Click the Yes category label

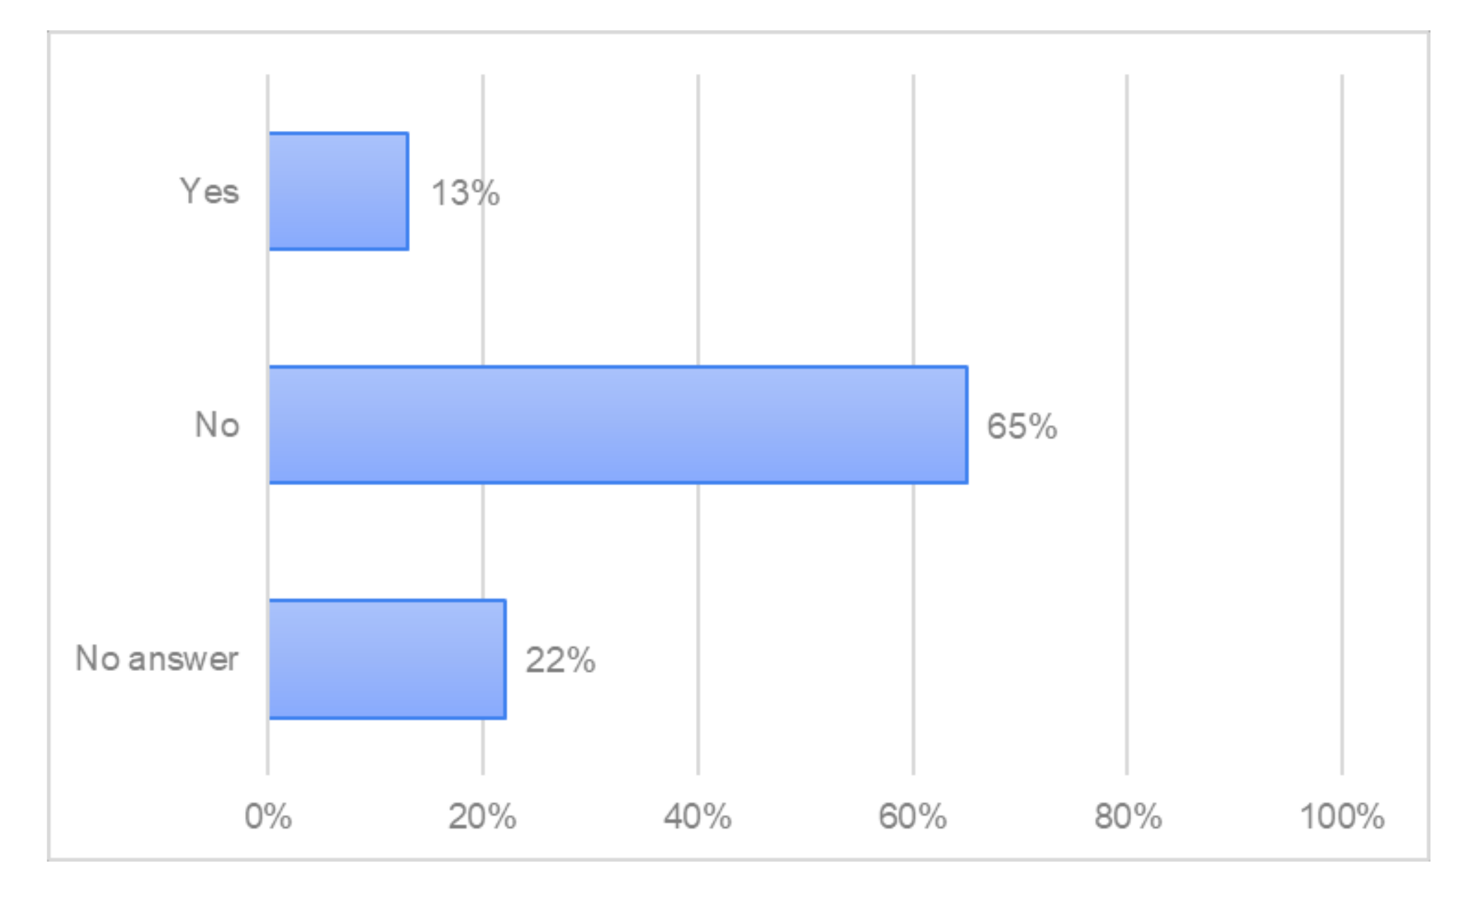(x=209, y=191)
